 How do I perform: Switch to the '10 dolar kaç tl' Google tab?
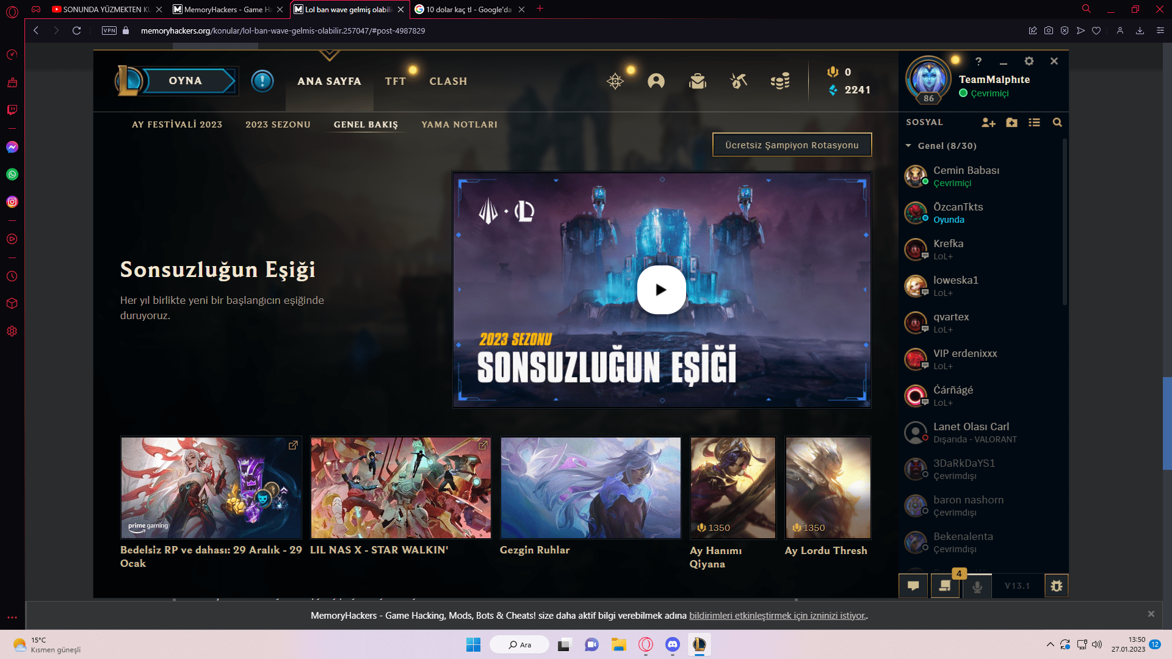tap(469, 9)
